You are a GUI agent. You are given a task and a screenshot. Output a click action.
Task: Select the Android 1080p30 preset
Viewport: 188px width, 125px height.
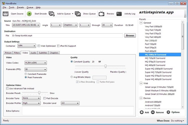tap(153, 102)
